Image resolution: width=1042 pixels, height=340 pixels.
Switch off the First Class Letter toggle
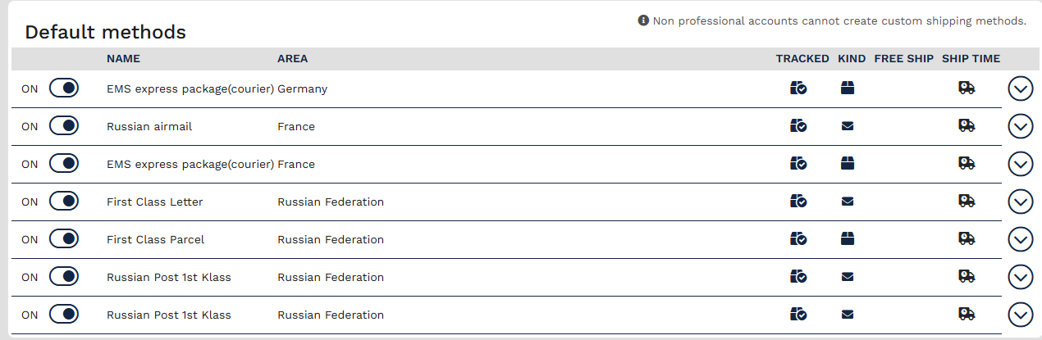[x=64, y=202]
